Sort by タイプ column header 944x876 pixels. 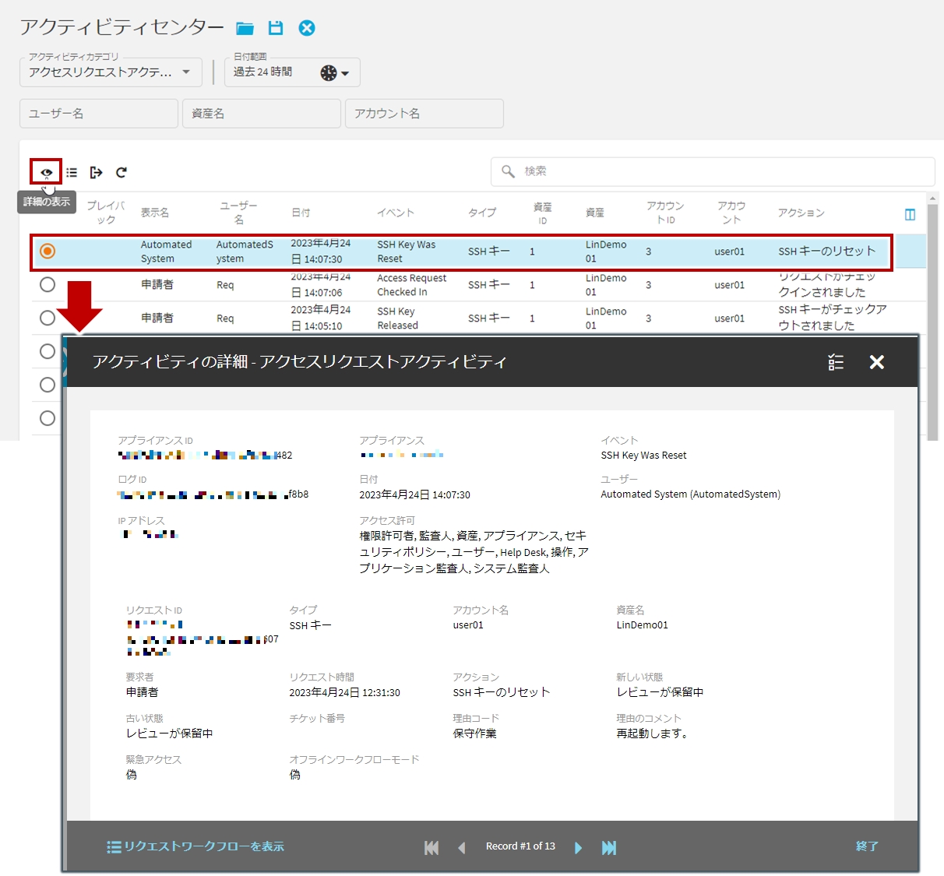point(482,213)
